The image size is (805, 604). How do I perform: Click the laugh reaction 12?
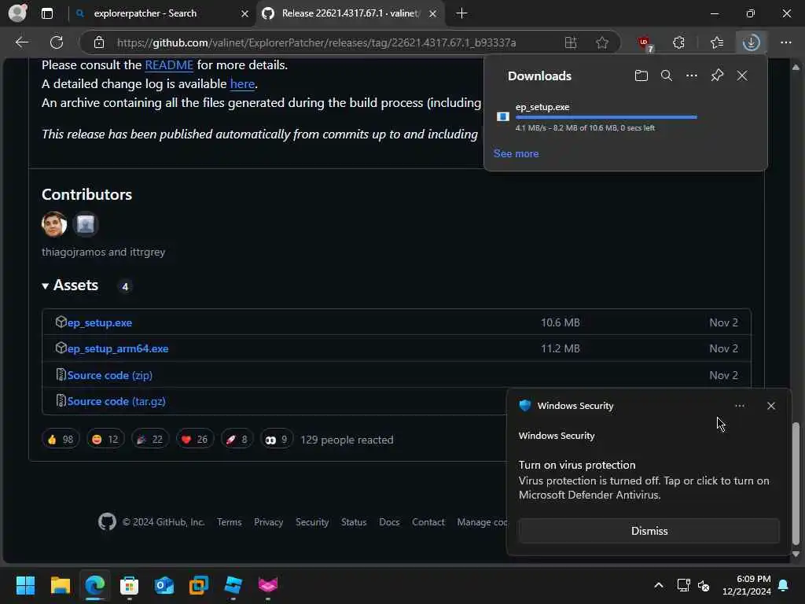[105, 440]
